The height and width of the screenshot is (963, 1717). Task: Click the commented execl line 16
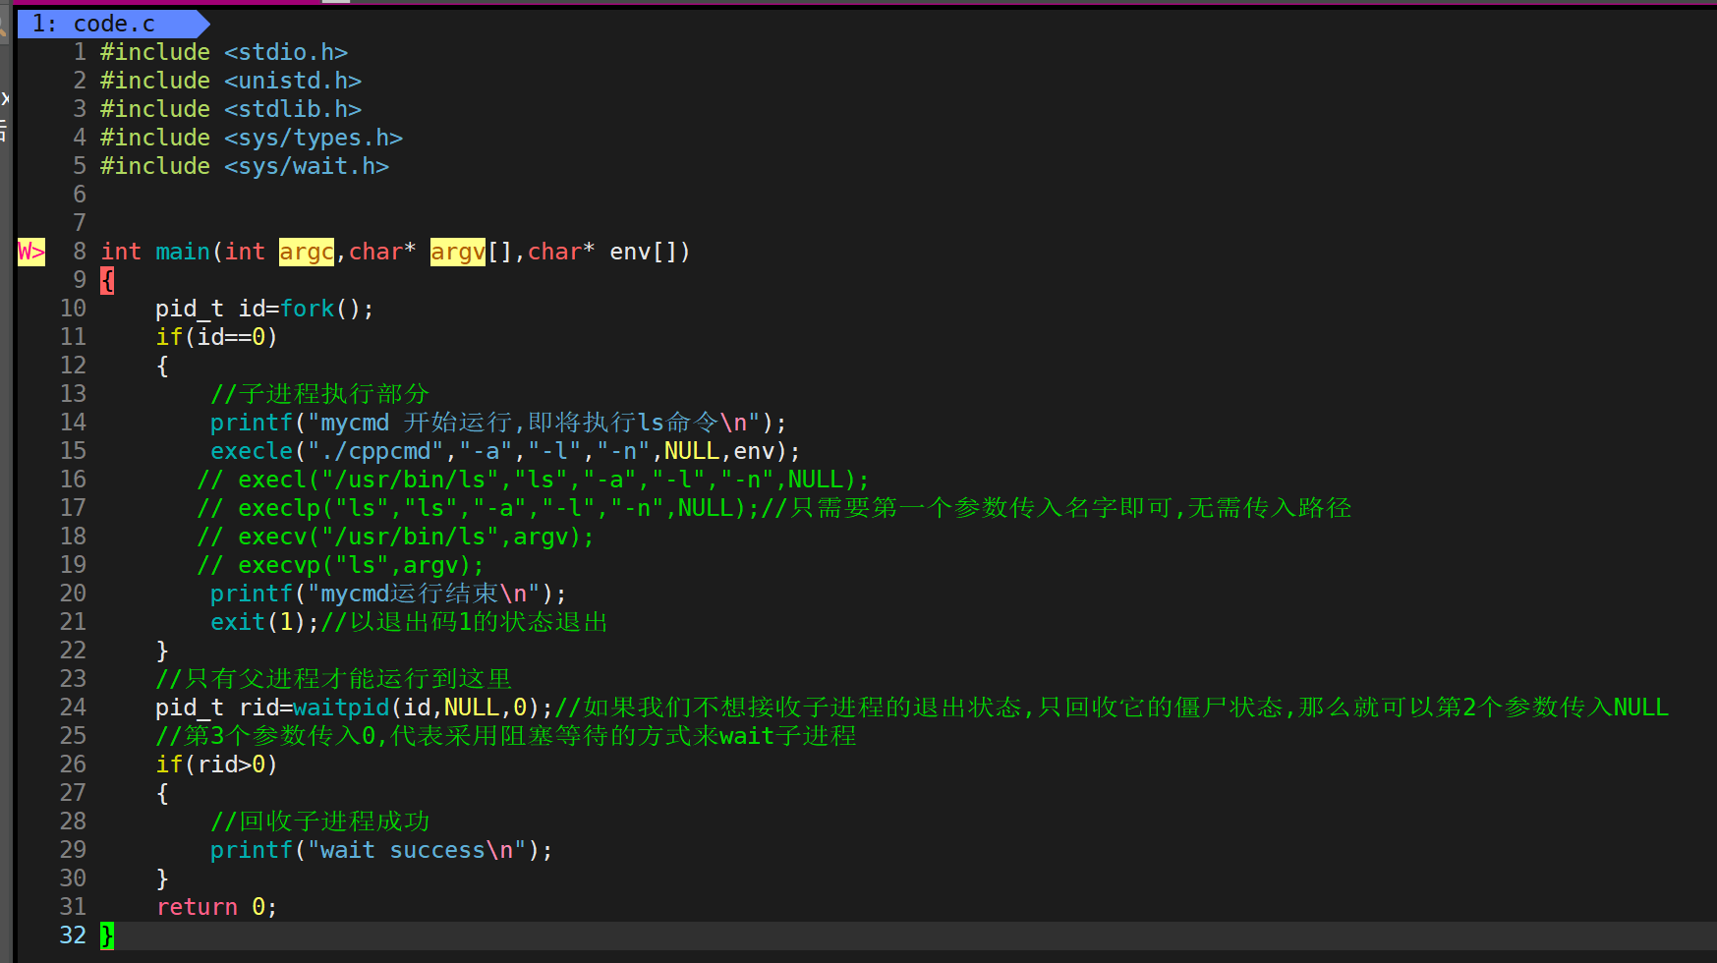pyautogui.click(x=534, y=480)
